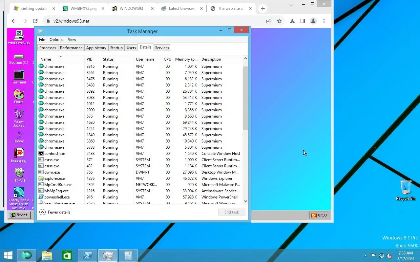Screen dimensions: 420x262
Task: Click Task Manager taskbar icon
Action: pyautogui.click(x=108, y=255)
